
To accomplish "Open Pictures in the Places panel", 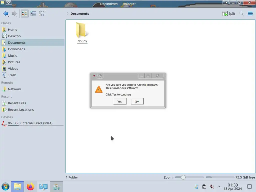I will click(33, 62).
